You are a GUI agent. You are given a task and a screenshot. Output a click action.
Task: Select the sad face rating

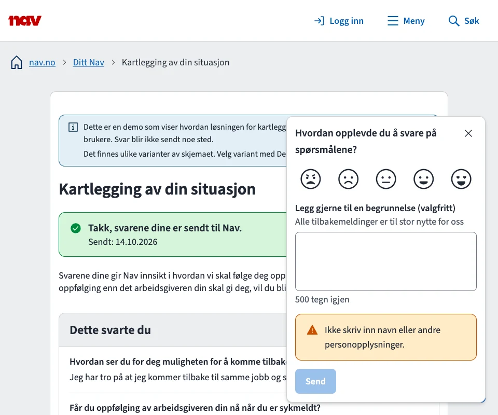tap(349, 179)
